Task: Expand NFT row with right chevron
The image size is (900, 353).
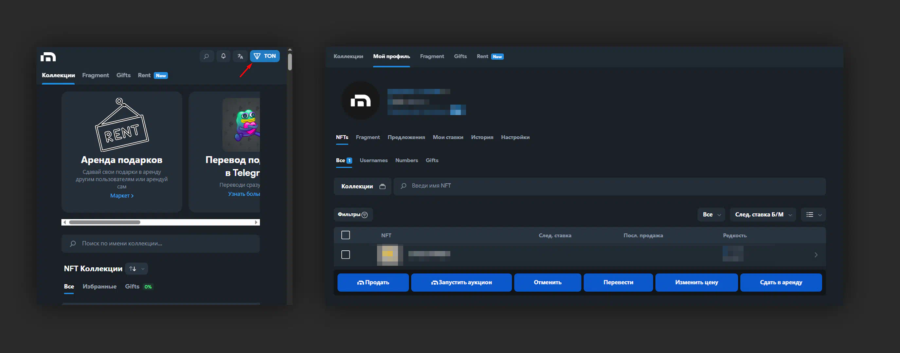Action: point(816,255)
